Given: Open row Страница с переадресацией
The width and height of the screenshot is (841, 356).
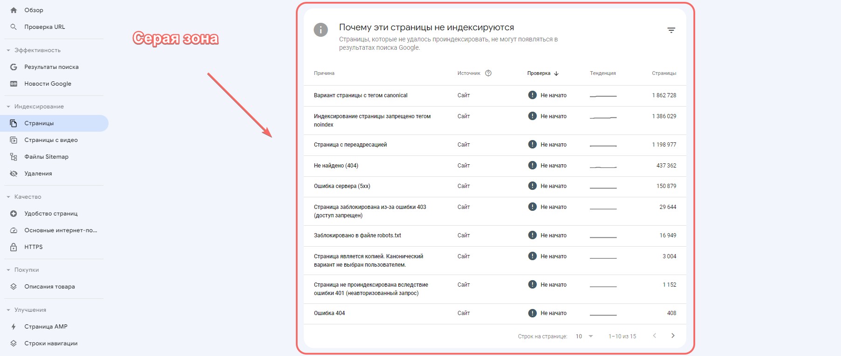Looking at the screenshot, I should click(495, 145).
